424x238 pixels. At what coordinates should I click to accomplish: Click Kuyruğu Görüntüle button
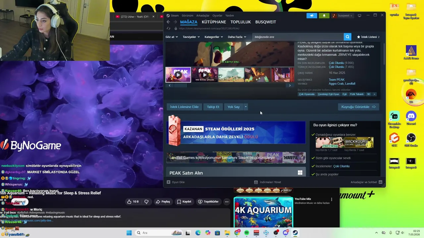[358, 107]
